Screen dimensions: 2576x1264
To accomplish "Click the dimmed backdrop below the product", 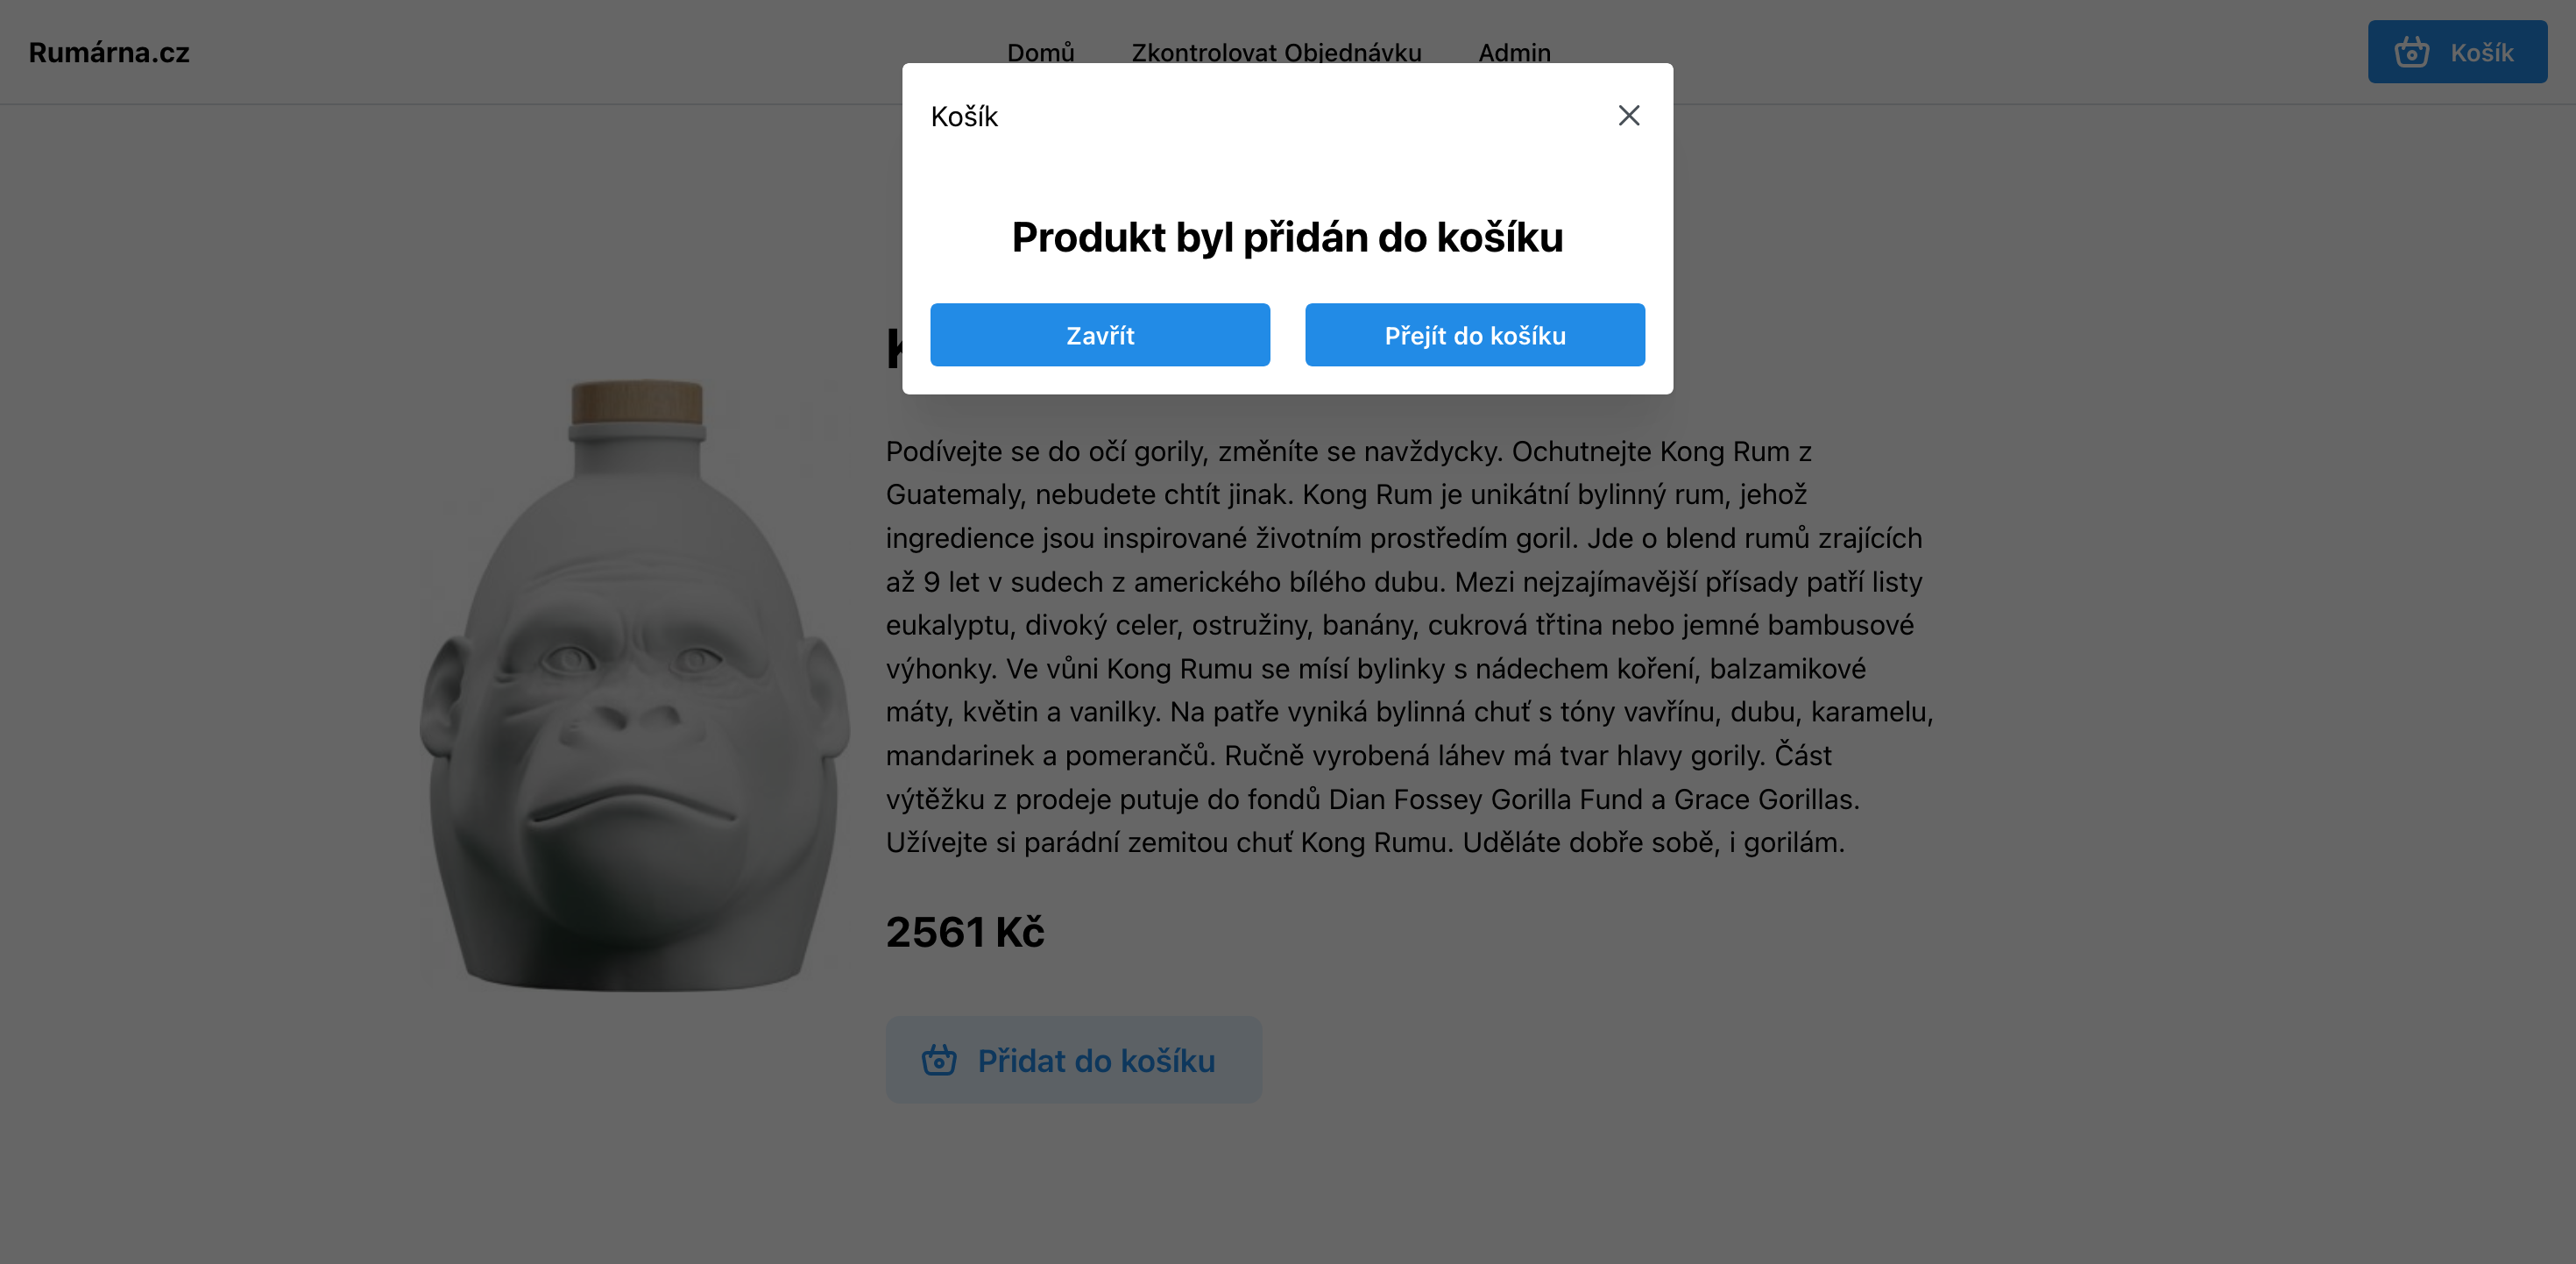I will (x=1288, y=1186).
